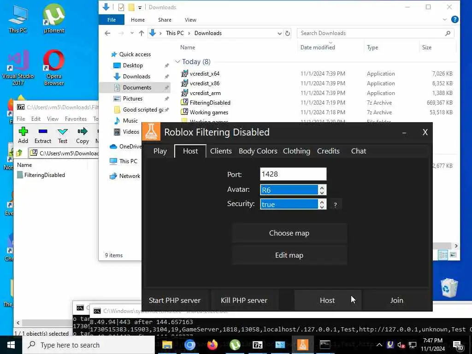Click the Security help question mark
Screen dimensions: 472x354
click(x=336, y=205)
